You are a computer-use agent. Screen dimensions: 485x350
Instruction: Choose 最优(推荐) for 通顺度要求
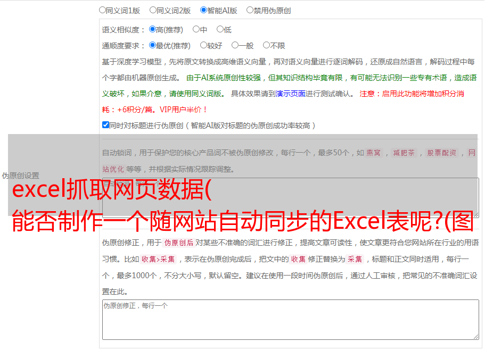coord(152,45)
